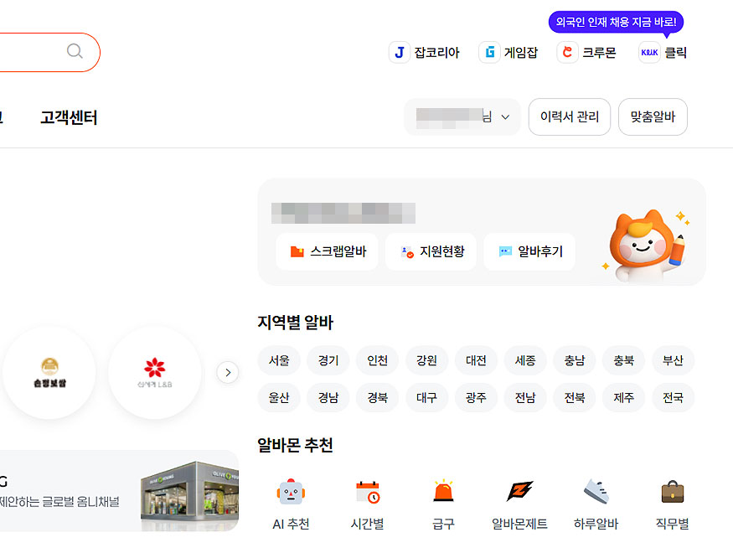Click the search magnifier icon
This screenshot has height=548, width=733.
[75, 51]
